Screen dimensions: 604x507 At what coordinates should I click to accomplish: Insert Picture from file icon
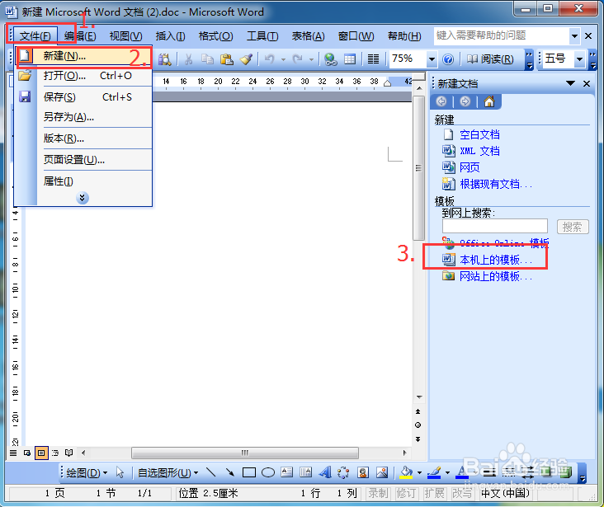382,472
